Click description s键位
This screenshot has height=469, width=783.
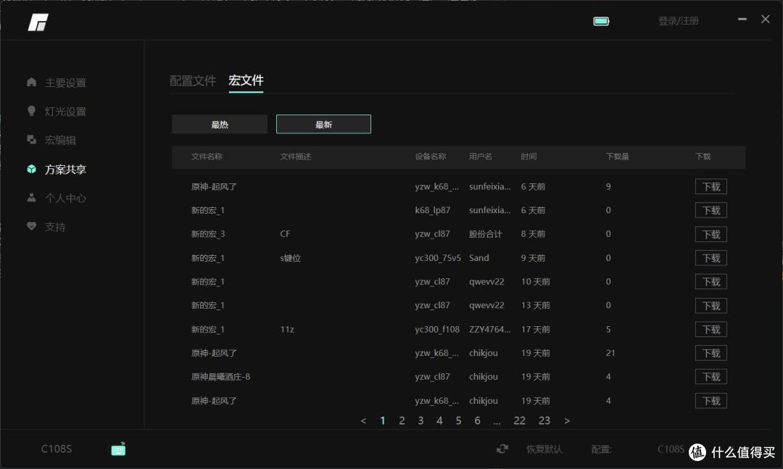[x=290, y=258]
